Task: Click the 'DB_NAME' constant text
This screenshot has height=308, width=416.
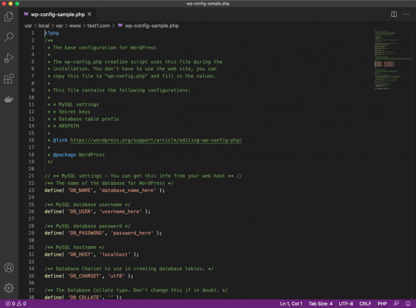Action: tap(80, 190)
